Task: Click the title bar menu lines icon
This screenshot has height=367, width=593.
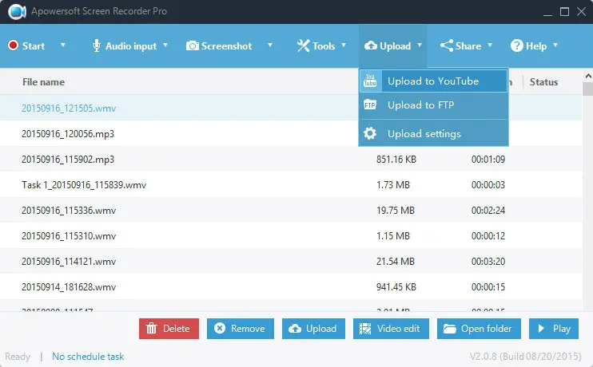Action: tap(522, 12)
